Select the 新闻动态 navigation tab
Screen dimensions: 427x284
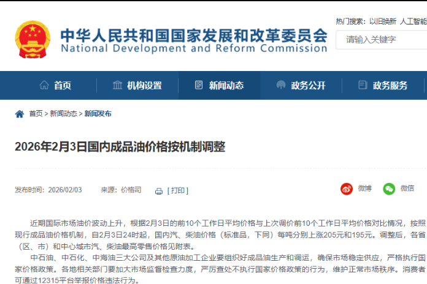click(226, 85)
